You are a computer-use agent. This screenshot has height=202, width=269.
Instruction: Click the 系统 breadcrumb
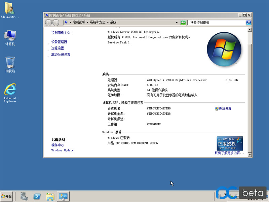(x=113, y=22)
